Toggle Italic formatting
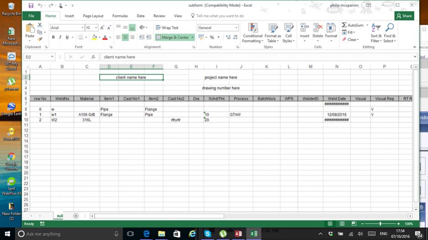Image resolution: width=428 pixels, height=240 pixels. 60,37
